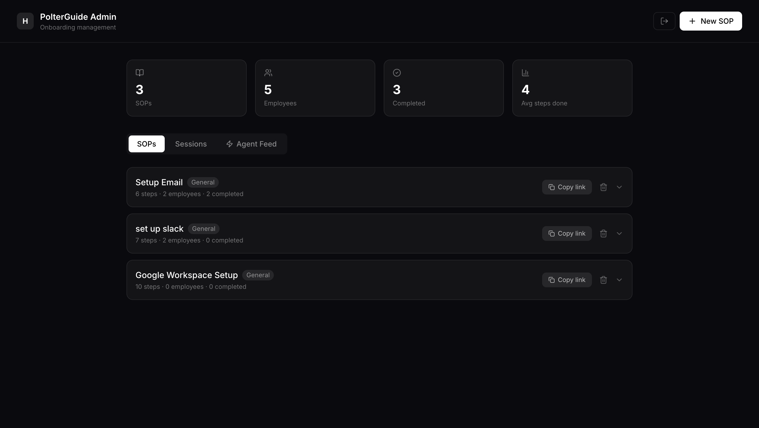The width and height of the screenshot is (759, 428).
Task: Delete the Google Workspace Setup SOP
Action: tap(603, 280)
